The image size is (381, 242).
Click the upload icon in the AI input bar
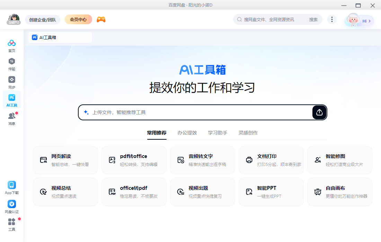point(319,112)
